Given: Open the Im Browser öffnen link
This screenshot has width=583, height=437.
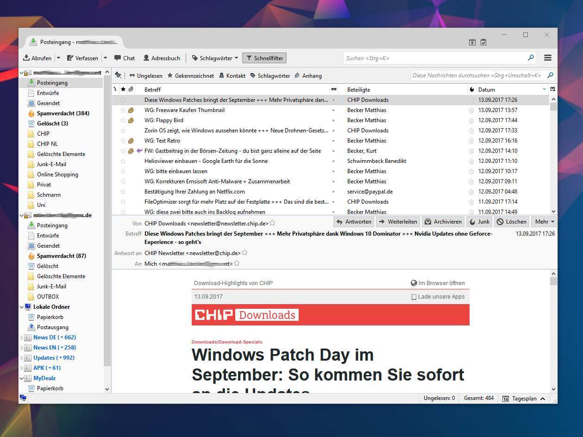Looking at the screenshot, I should (x=438, y=283).
